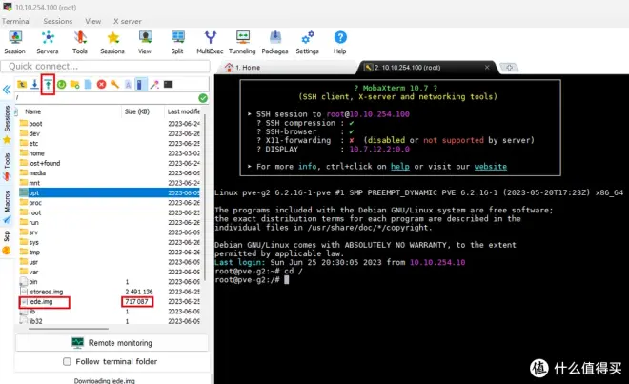629x384 pixels.
Task: Open the Sessions side tab
Action: 7,125
